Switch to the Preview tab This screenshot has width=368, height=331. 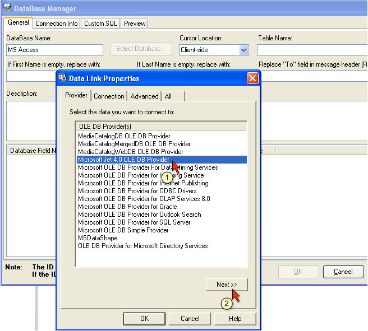click(135, 24)
